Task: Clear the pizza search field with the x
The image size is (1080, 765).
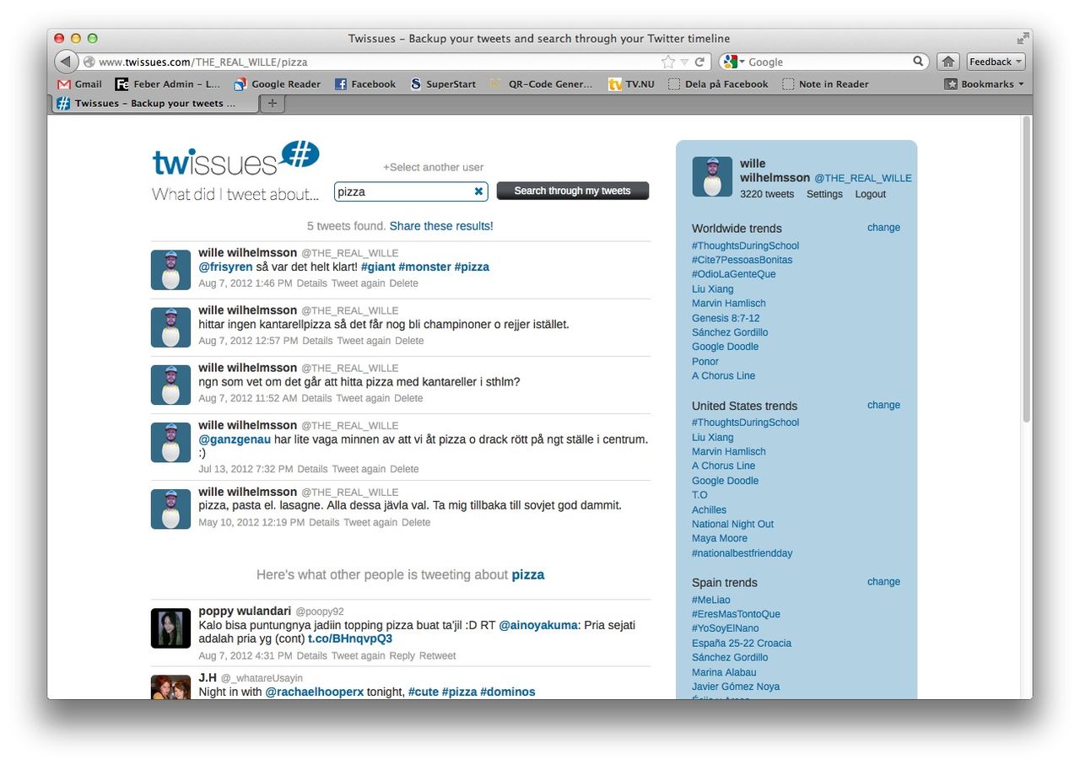Action: [478, 191]
